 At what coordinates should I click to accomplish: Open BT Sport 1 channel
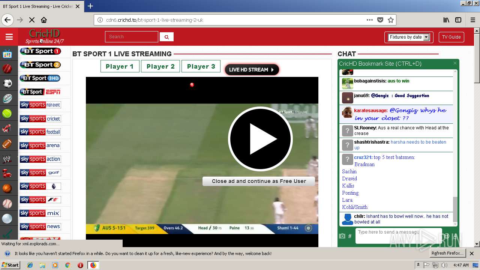pos(40,51)
